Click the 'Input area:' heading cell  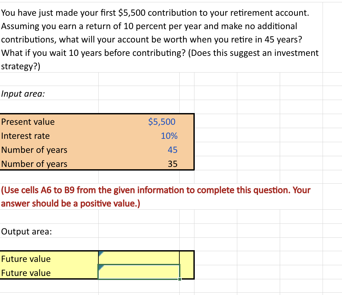pos(49,94)
